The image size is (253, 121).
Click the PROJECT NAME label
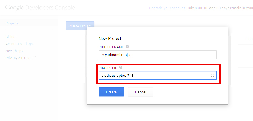pyautogui.click(x=111, y=47)
